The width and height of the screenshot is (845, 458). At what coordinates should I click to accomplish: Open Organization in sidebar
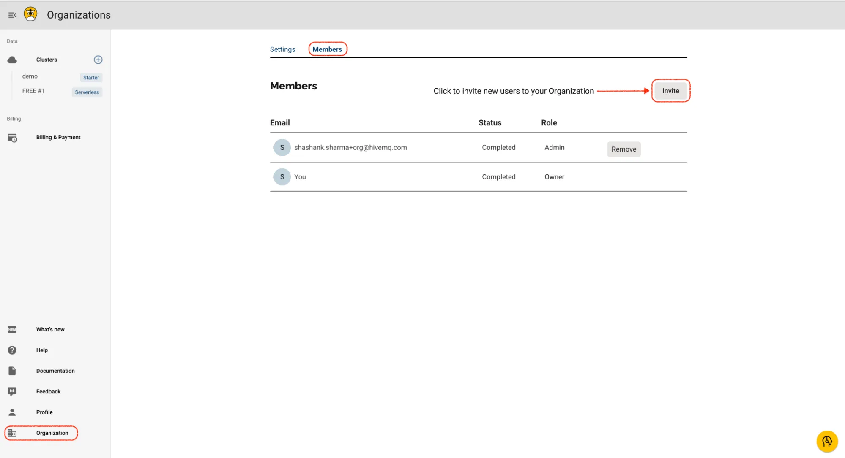(52, 433)
